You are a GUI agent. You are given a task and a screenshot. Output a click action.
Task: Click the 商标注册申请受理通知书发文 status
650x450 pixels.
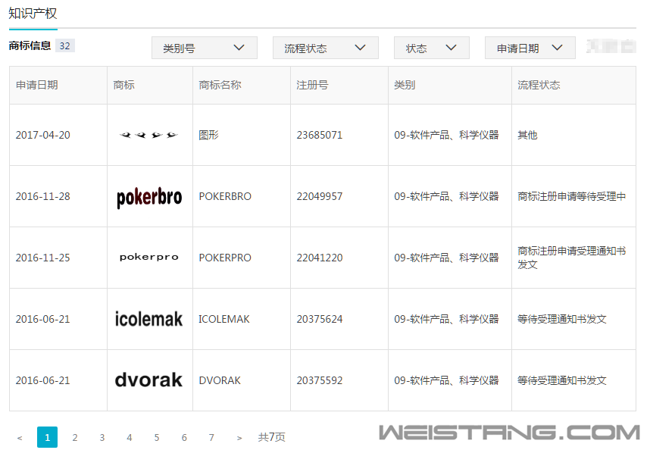(x=572, y=258)
